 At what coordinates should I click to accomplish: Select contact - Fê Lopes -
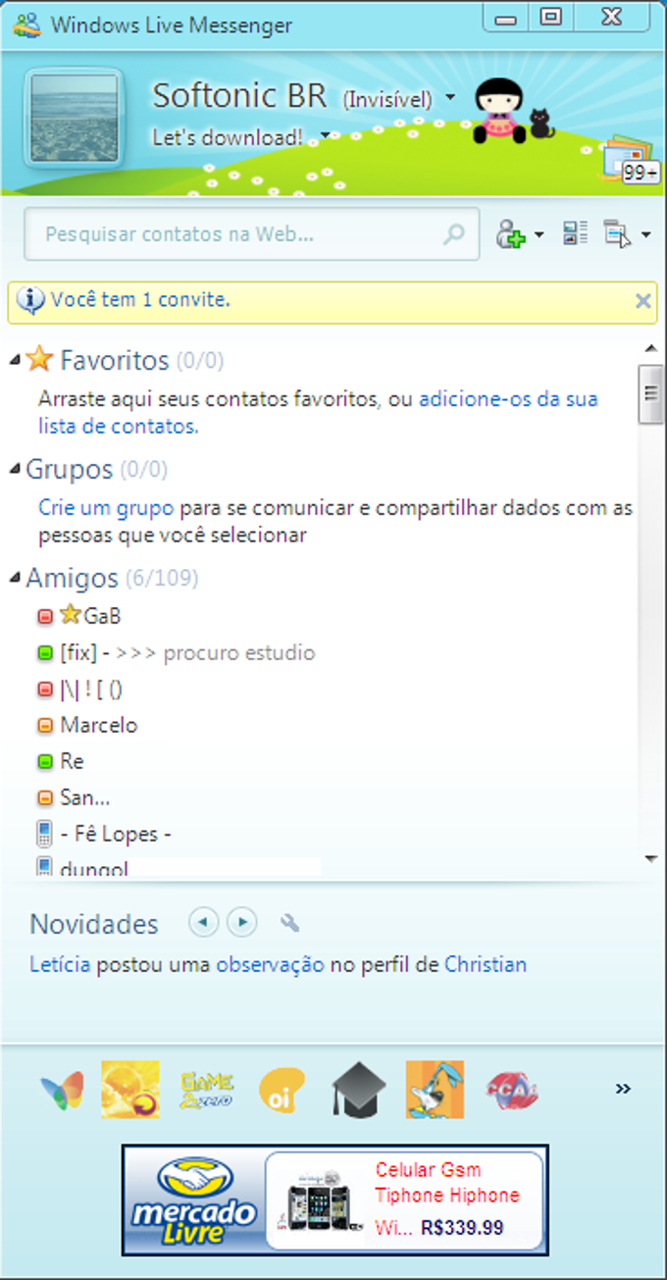(x=116, y=835)
